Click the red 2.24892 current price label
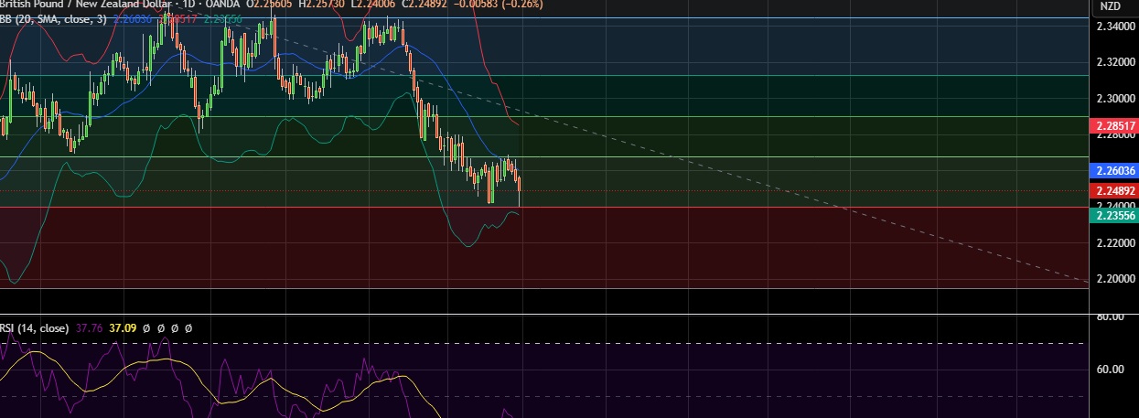Viewport: 1139px width, 418px height. tap(1115, 190)
